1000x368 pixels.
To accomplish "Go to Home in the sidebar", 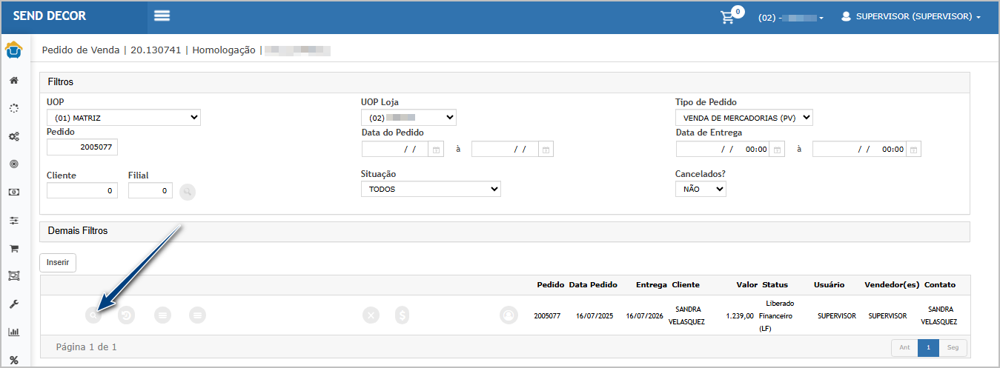I will (x=13, y=80).
